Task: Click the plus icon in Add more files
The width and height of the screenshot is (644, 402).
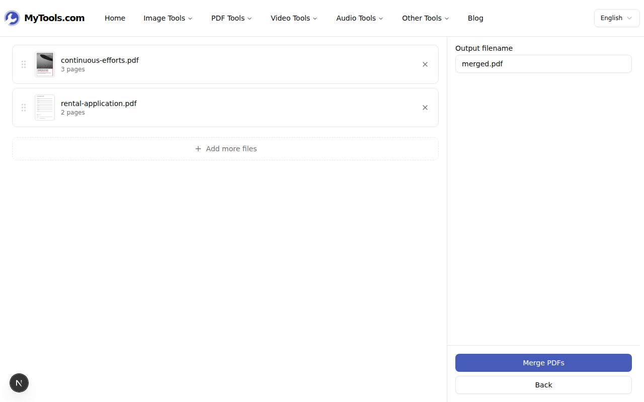Action: point(198,149)
